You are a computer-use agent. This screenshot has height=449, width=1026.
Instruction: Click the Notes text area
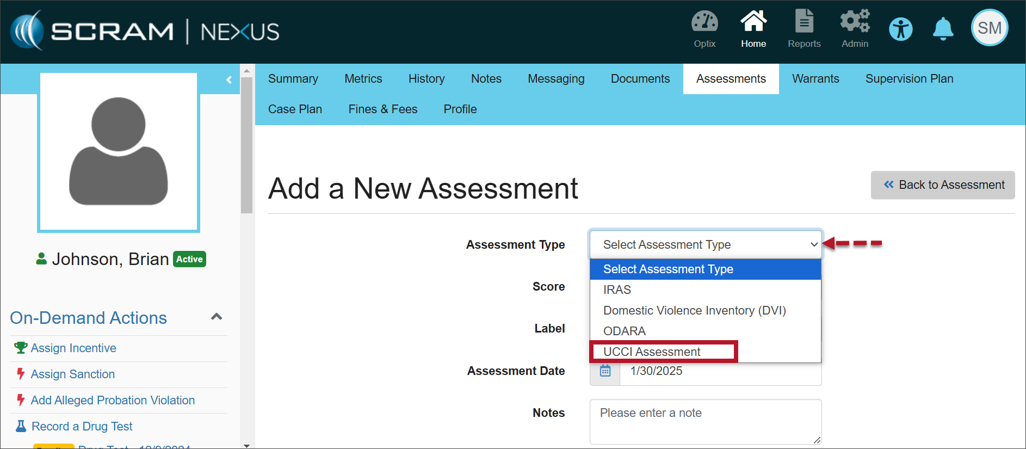pyautogui.click(x=705, y=421)
